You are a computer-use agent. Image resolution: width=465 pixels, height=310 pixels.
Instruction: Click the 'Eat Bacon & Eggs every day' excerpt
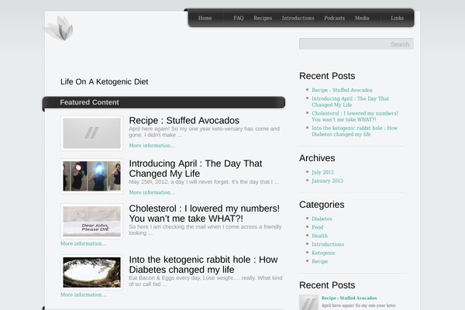tap(205, 281)
